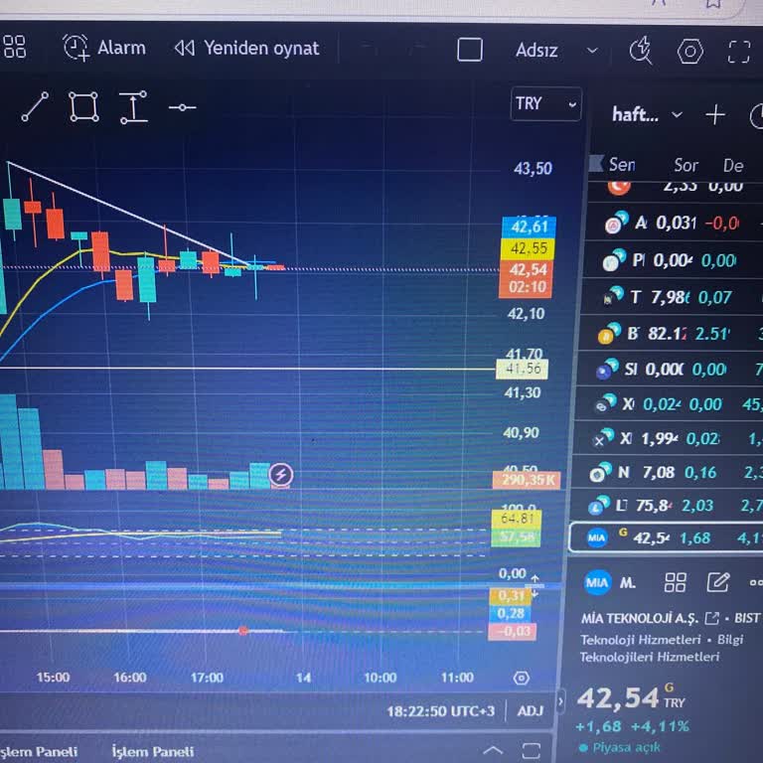Expand the Adsız layout dropdown arrow
Image resolution: width=763 pixels, height=763 pixels.
coord(592,50)
